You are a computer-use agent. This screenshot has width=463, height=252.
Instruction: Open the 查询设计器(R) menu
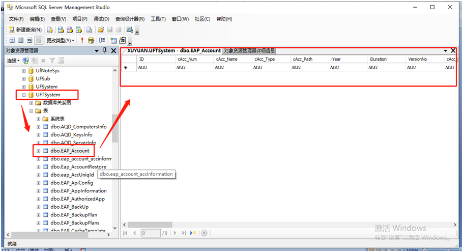click(x=130, y=19)
